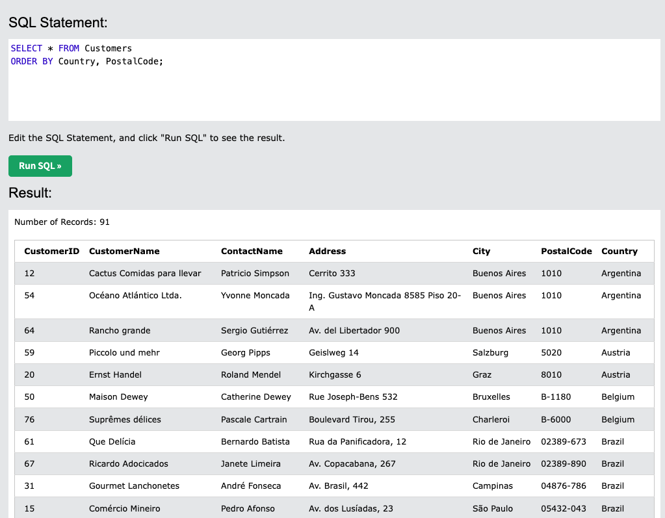
Task: Select the CustomerID column header
Action: (x=52, y=251)
